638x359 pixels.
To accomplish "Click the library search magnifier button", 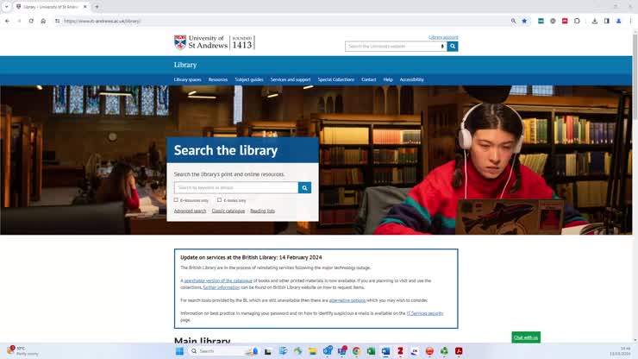I will tap(304, 187).
